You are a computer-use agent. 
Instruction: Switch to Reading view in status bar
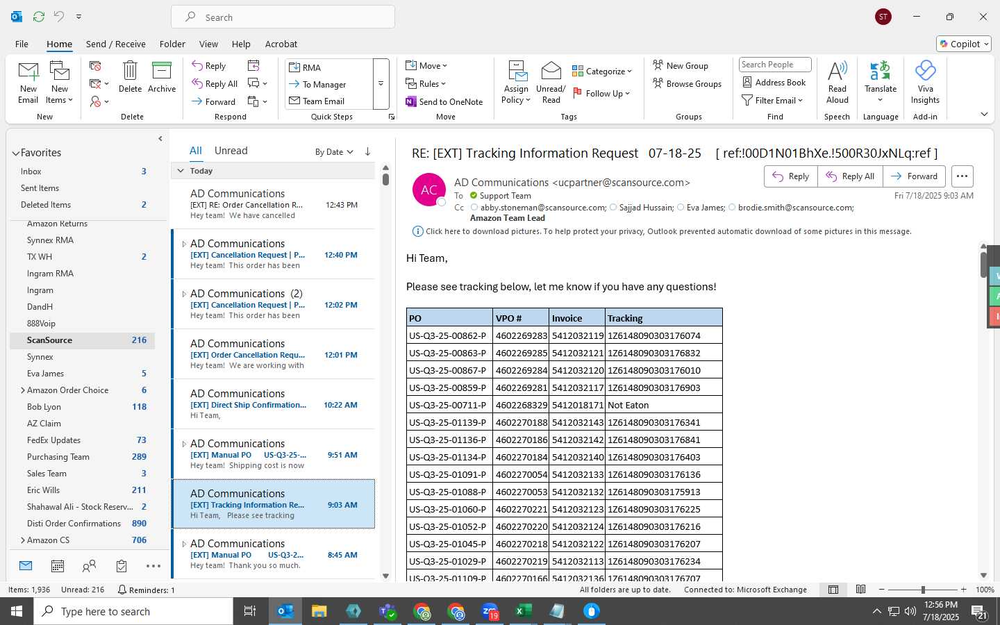coord(860,590)
